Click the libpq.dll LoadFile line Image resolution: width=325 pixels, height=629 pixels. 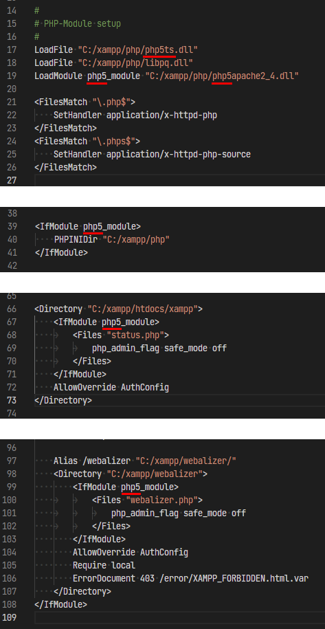(114, 63)
